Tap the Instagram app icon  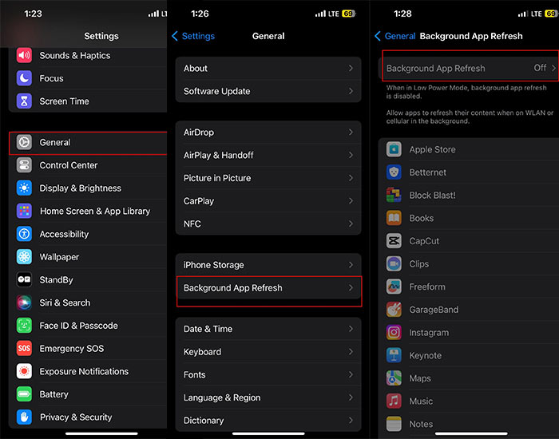394,333
